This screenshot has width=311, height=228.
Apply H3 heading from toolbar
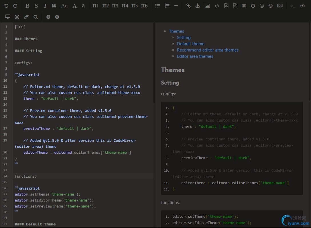[x=115, y=6]
